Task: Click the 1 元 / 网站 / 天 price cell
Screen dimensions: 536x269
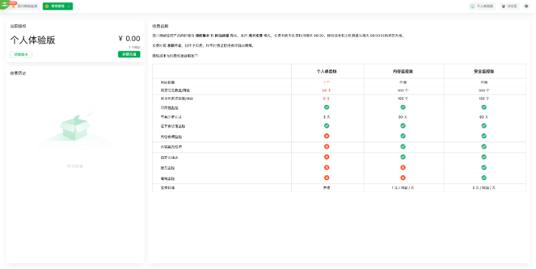Action: (x=403, y=188)
